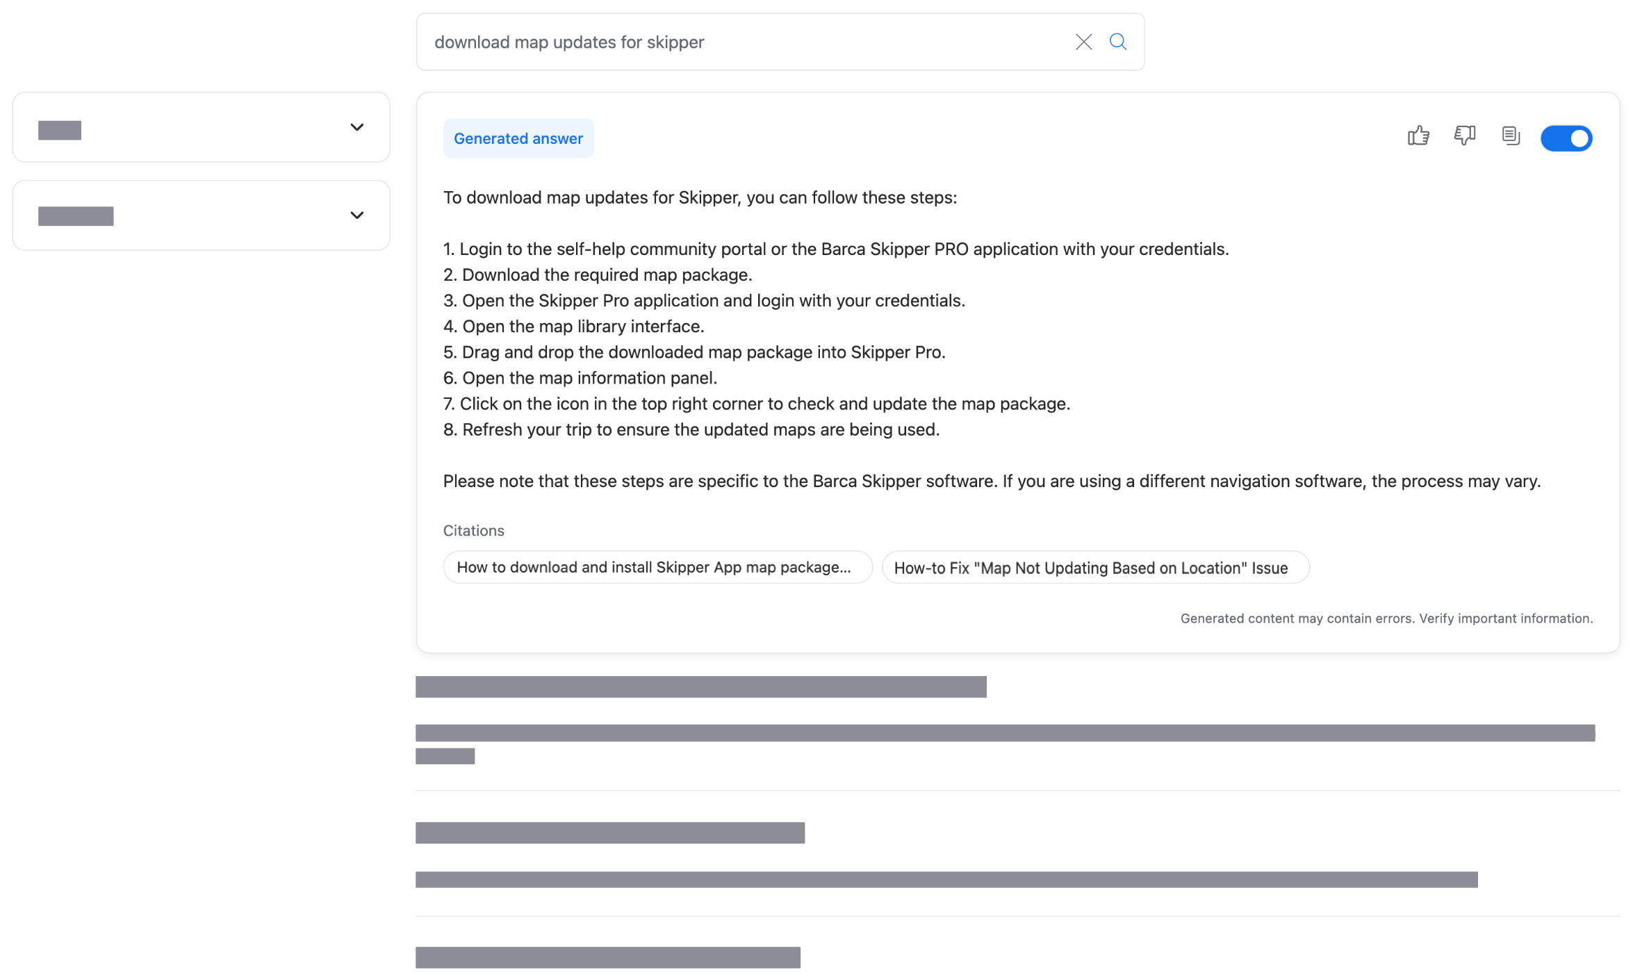
Task: Give the generated answer a thumbs up
Action: [x=1418, y=136]
